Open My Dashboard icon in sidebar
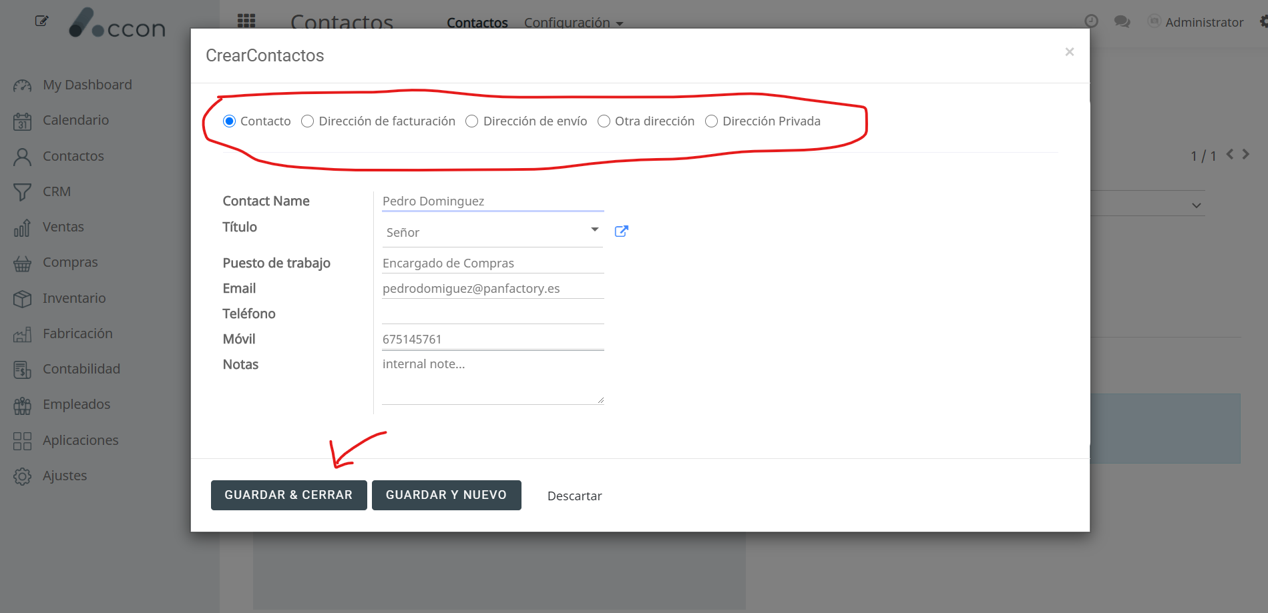This screenshot has width=1268, height=613. point(22,85)
